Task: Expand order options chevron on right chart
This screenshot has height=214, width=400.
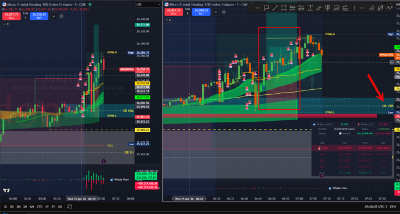Action: (216, 12)
